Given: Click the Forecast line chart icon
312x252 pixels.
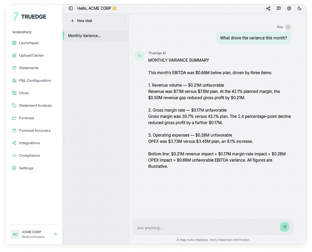Looking at the screenshot, I should (14, 118).
